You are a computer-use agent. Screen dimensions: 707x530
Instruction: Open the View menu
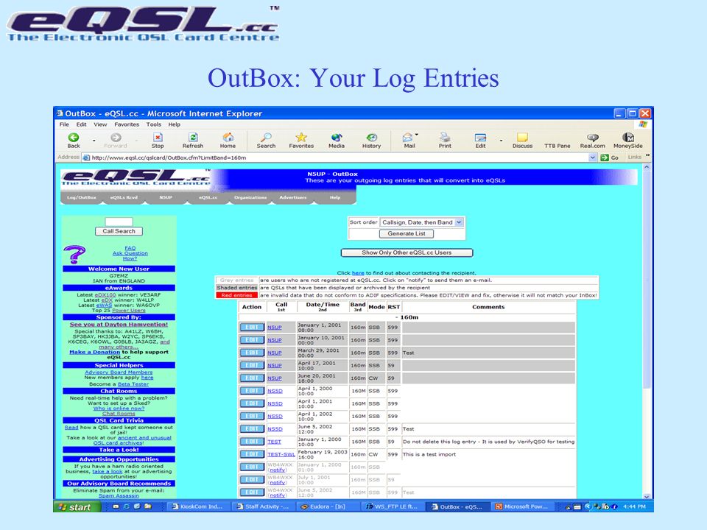point(100,124)
